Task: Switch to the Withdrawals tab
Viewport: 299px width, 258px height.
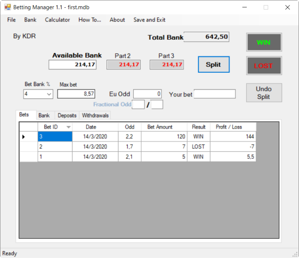Action: click(95, 116)
